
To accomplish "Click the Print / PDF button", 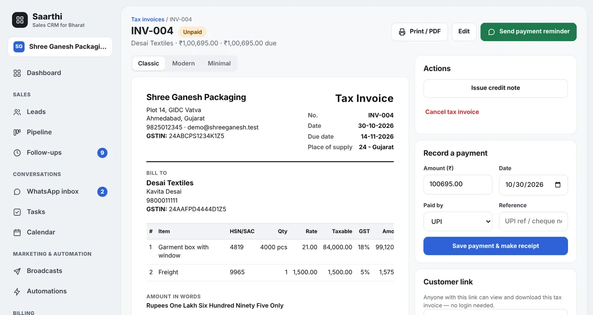I will (x=419, y=32).
